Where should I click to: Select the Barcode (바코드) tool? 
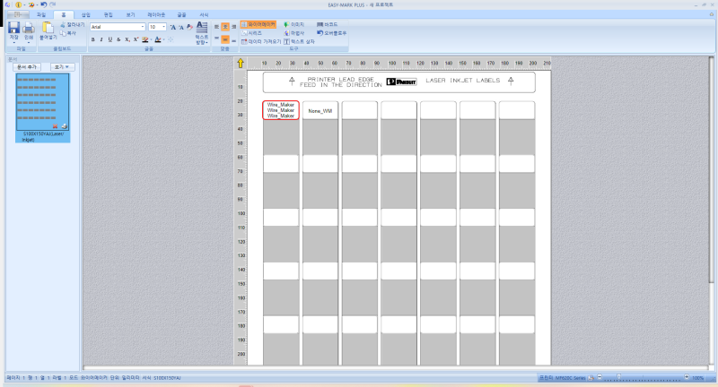(327, 24)
